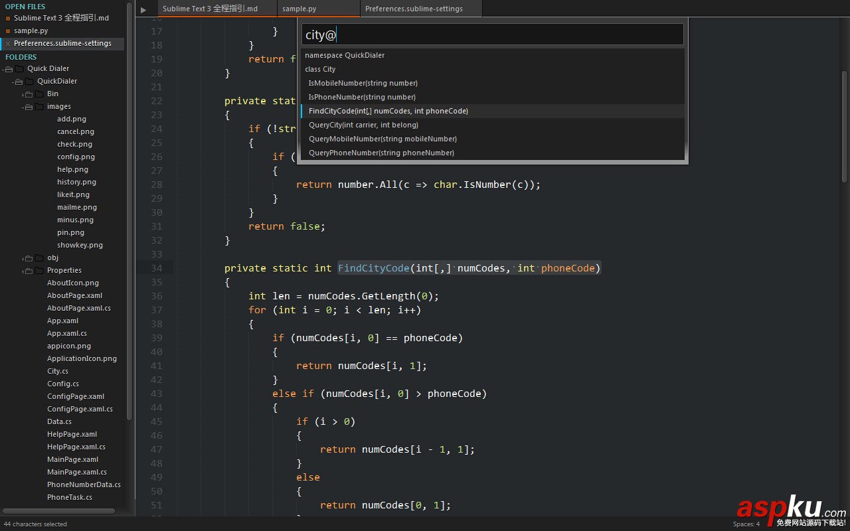Close Preferences.sublime-settings from the Open Files list
This screenshot has height=531, width=850.
pos(8,43)
